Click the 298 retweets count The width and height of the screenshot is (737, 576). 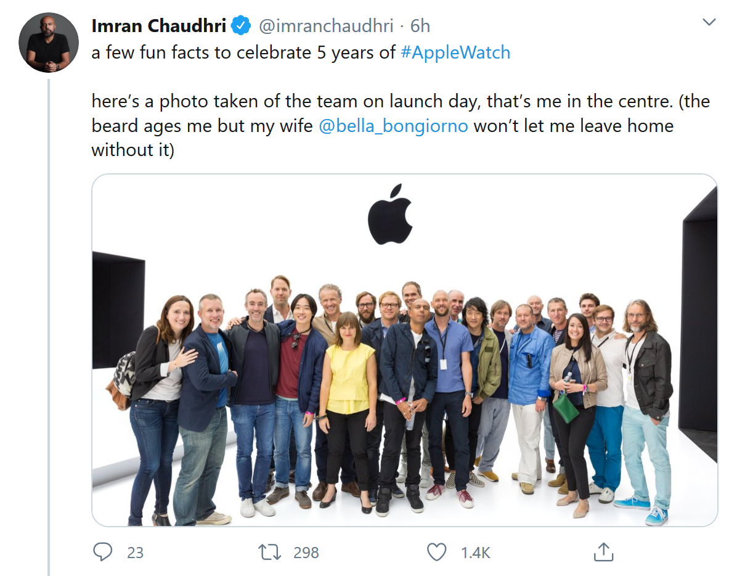point(306,553)
